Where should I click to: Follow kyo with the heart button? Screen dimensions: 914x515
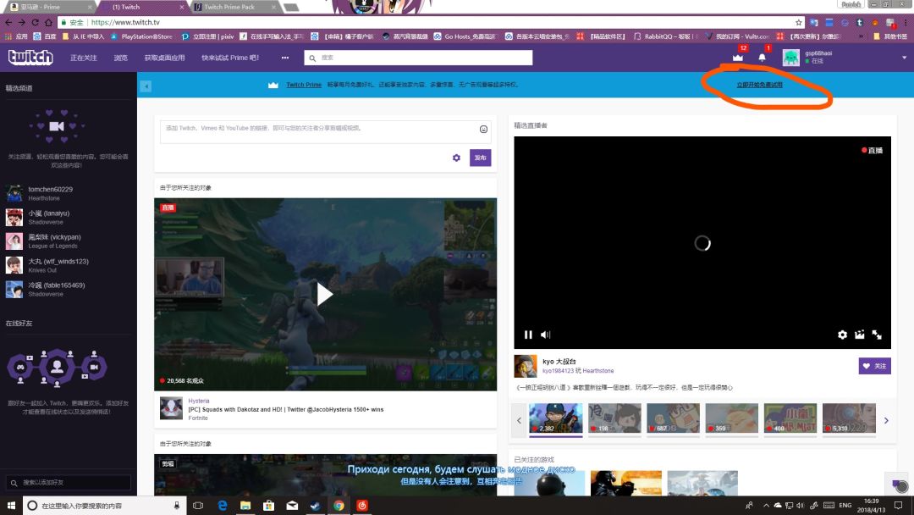874,366
